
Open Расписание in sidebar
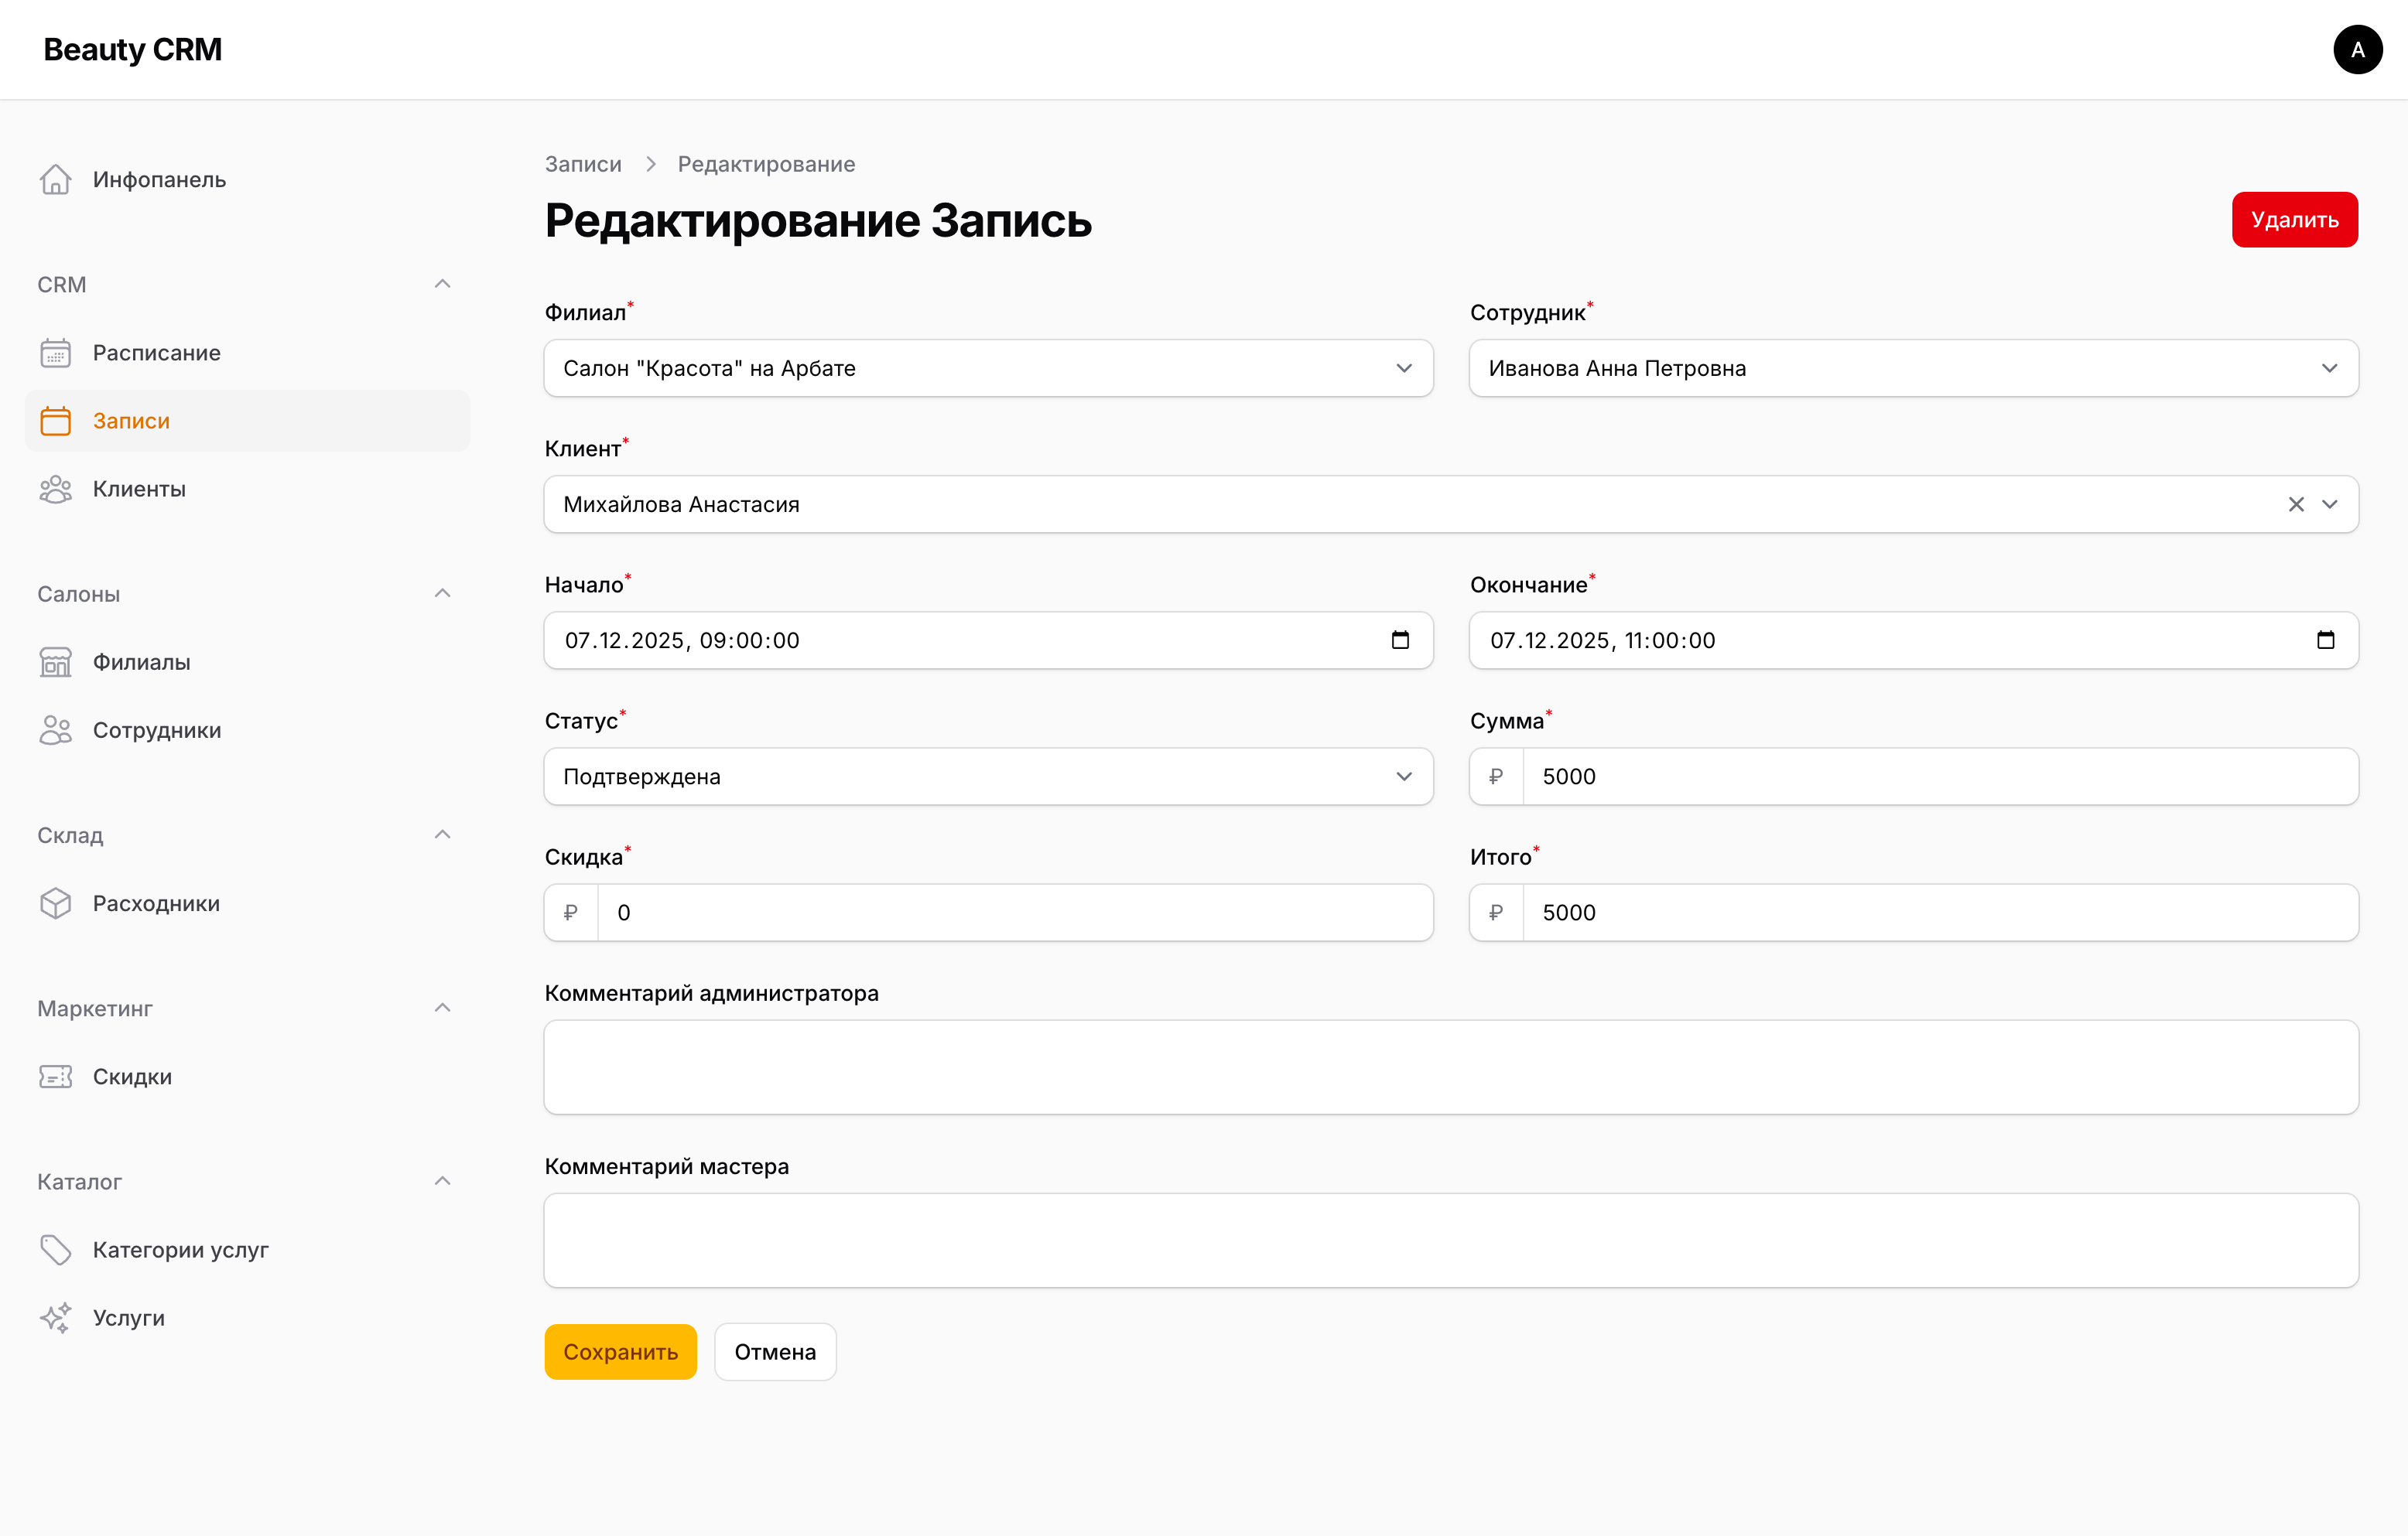[247, 353]
